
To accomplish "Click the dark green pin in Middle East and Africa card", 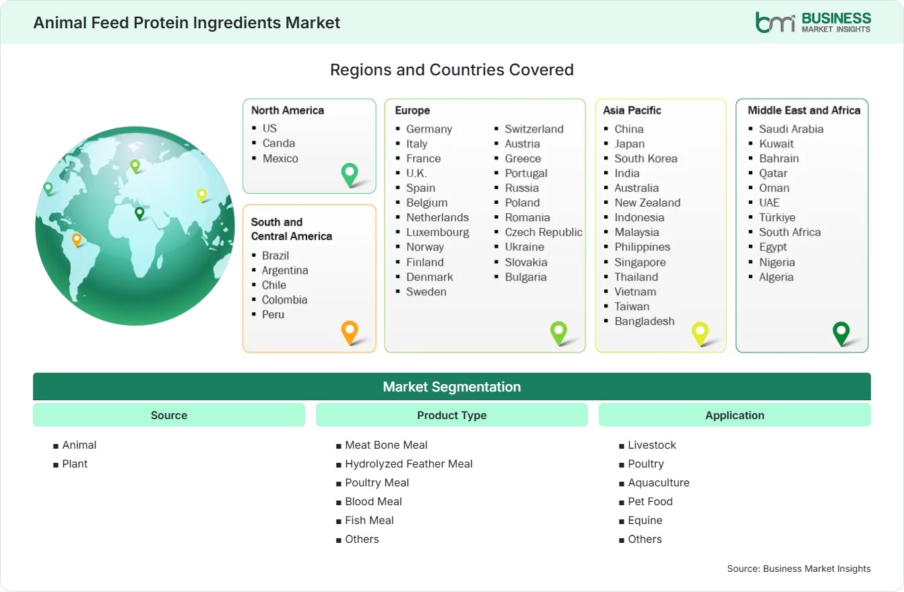I will point(841,334).
